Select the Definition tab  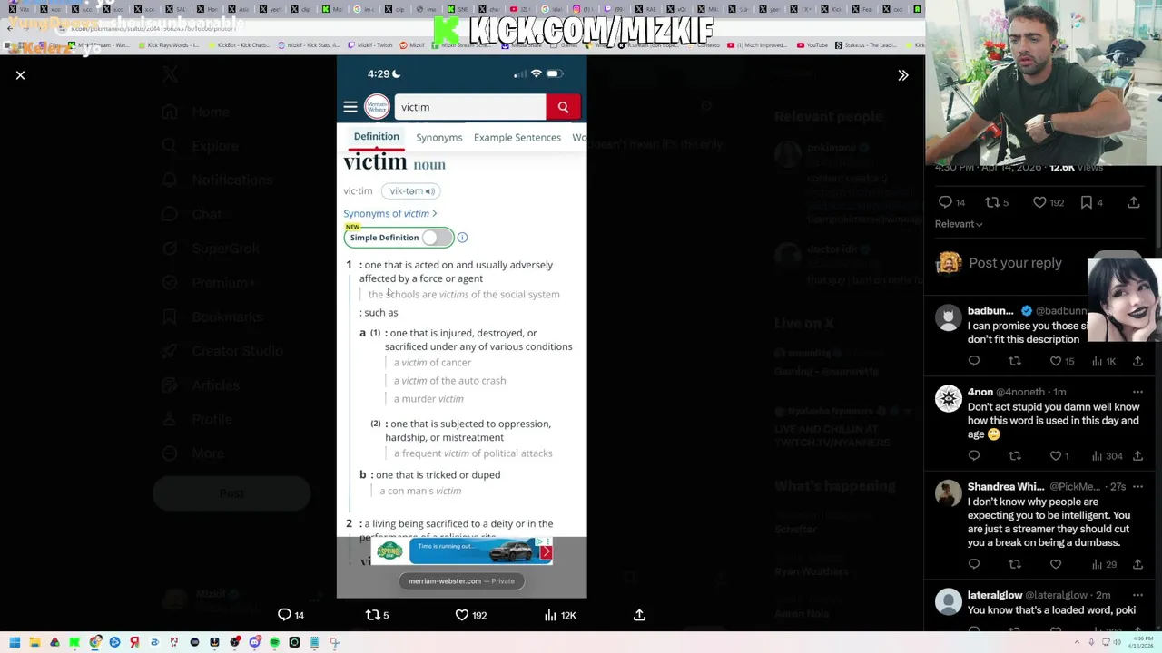(376, 137)
